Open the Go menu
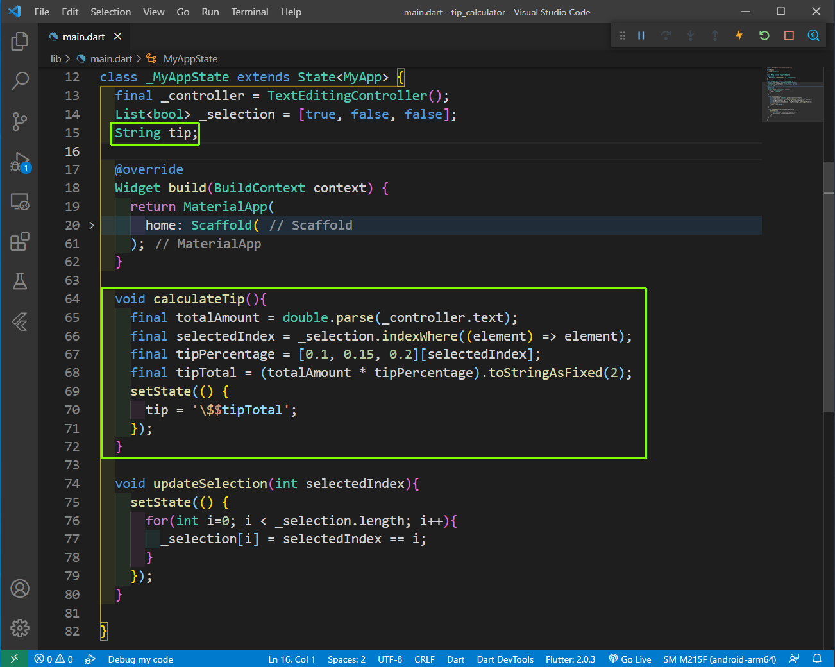The height and width of the screenshot is (667, 835). click(x=183, y=12)
